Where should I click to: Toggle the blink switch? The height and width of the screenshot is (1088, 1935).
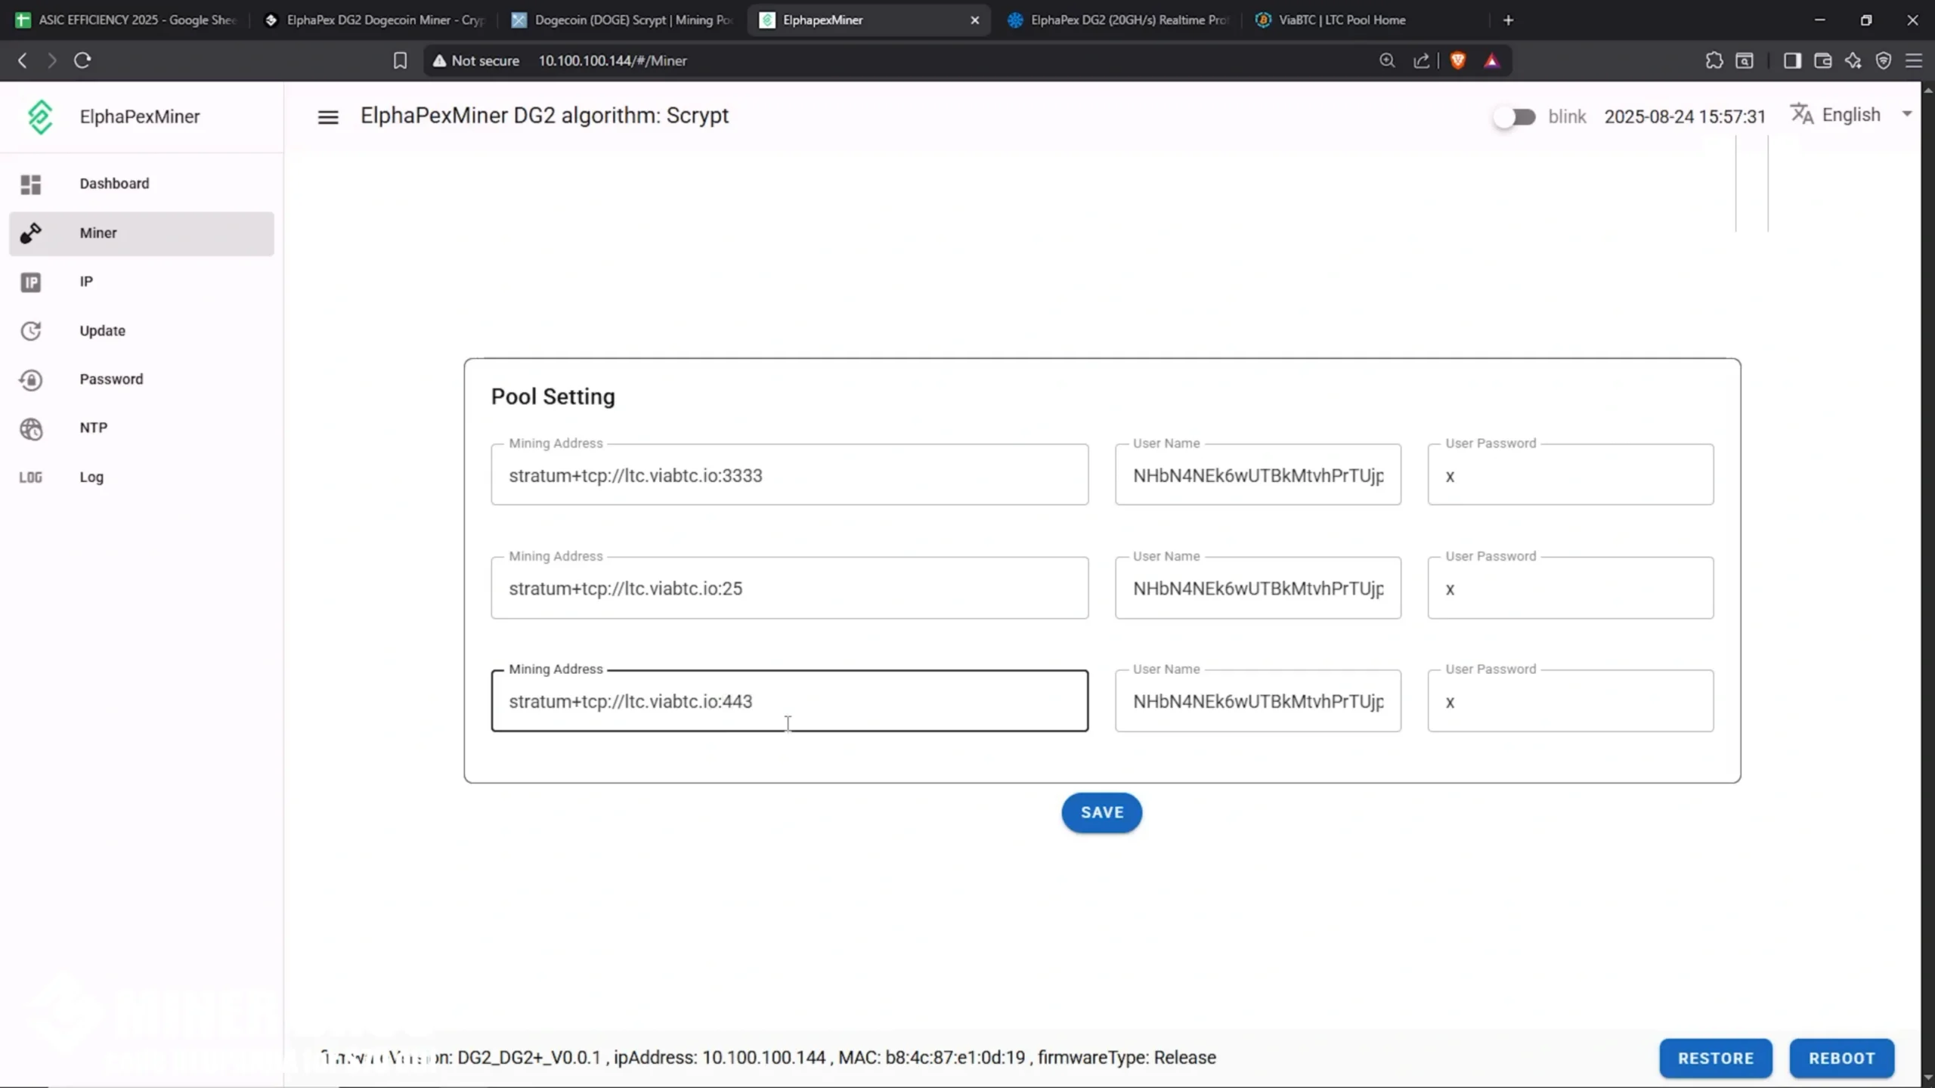click(x=1514, y=116)
